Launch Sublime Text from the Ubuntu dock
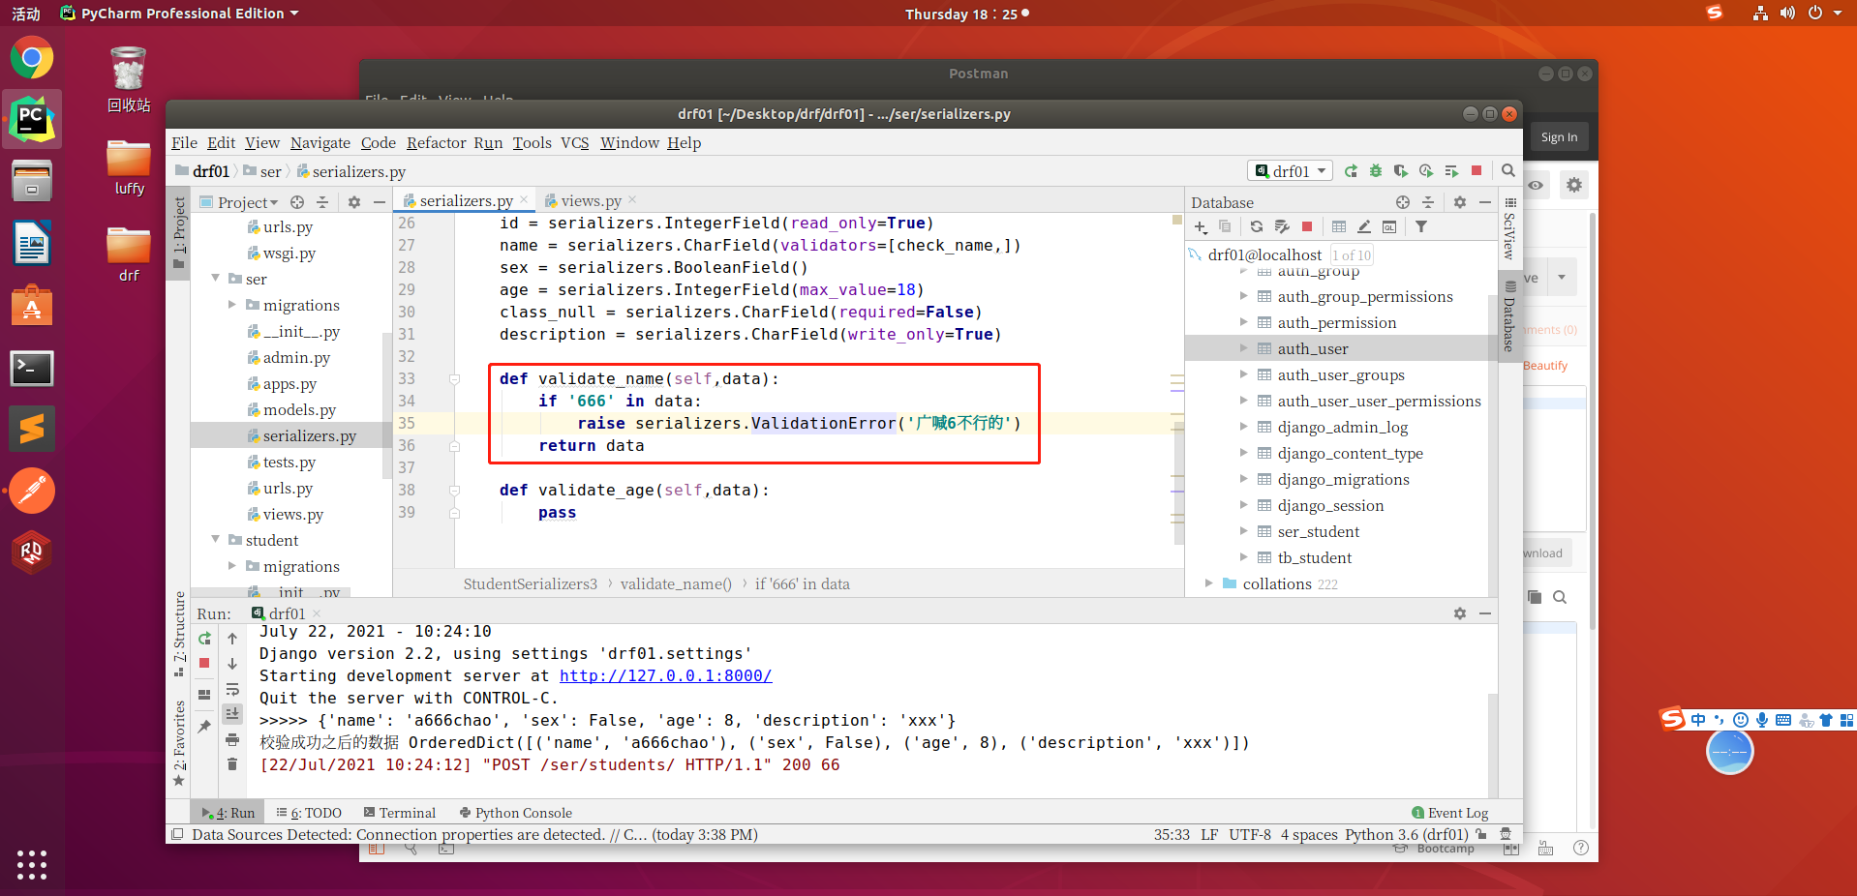The height and width of the screenshot is (896, 1857). (x=32, y=429)
